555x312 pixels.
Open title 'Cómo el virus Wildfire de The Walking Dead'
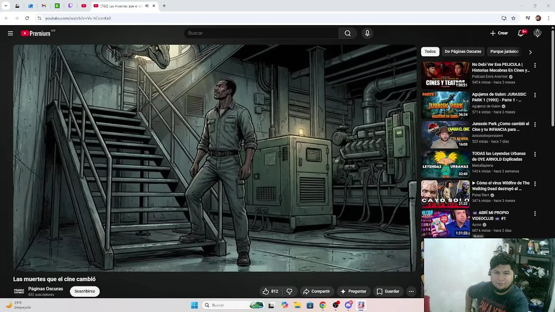point(500,186)
